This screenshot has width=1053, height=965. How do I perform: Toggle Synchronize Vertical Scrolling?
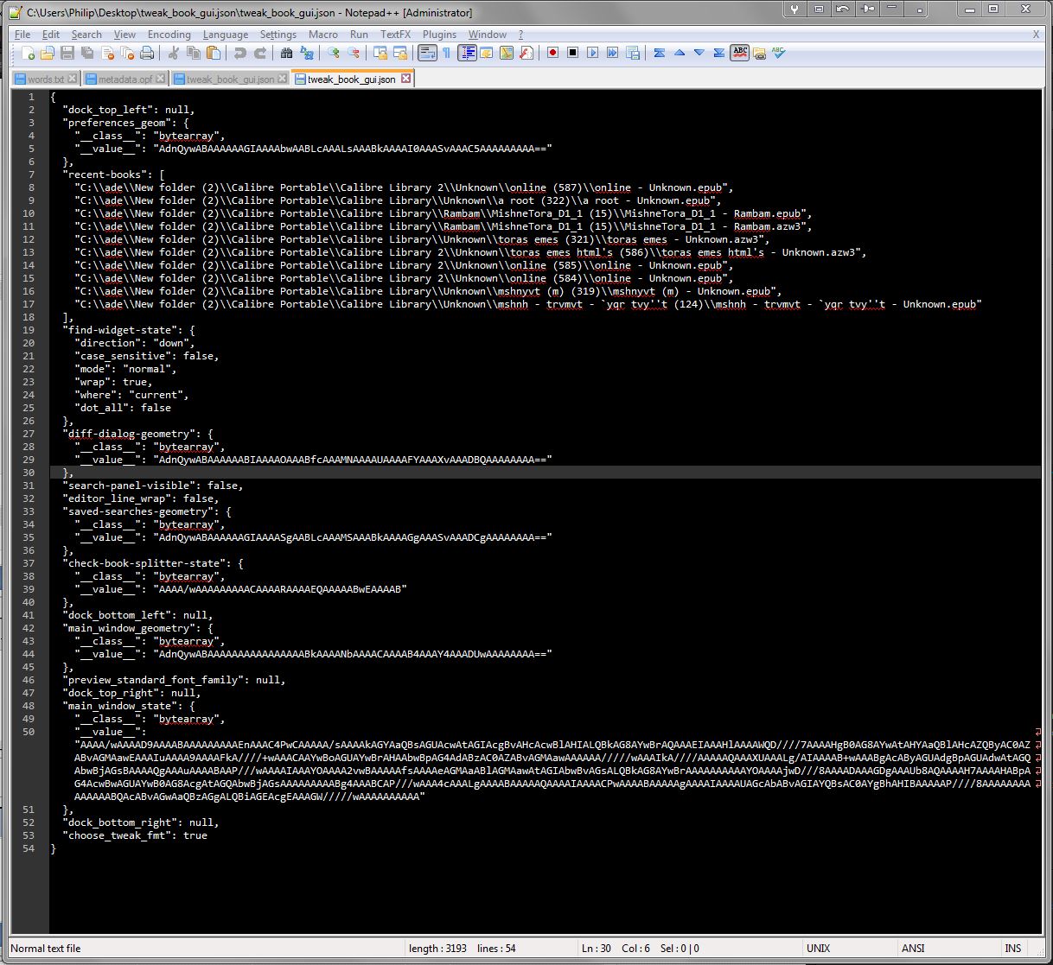point(380,54)
